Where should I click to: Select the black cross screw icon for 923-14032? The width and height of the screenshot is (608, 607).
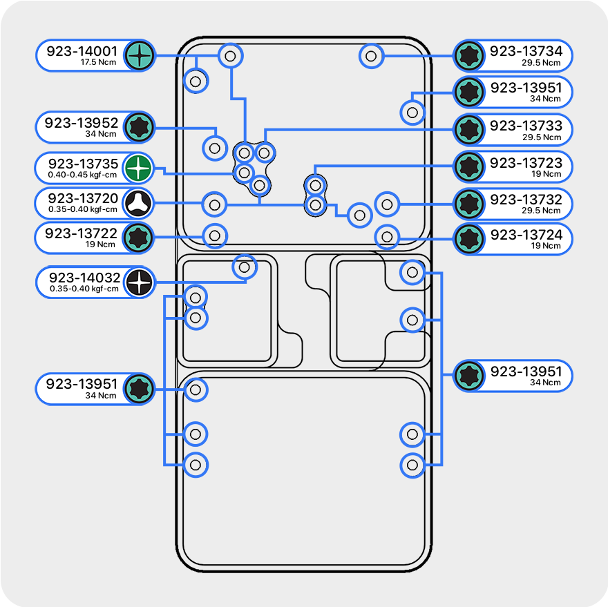(139, 282)
